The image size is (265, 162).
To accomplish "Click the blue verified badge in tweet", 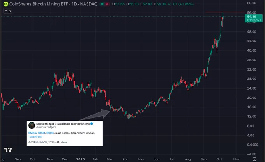I will click(x=92, y=124).
